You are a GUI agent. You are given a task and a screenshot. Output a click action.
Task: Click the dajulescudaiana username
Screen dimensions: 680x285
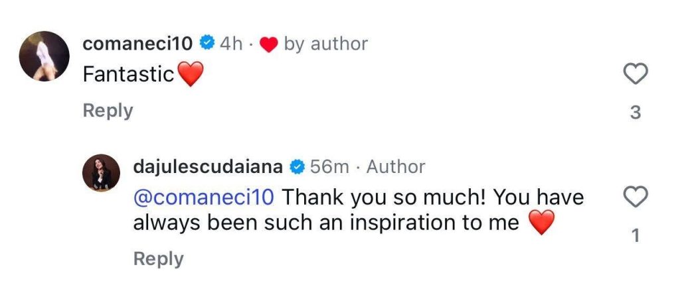(209, 167)
